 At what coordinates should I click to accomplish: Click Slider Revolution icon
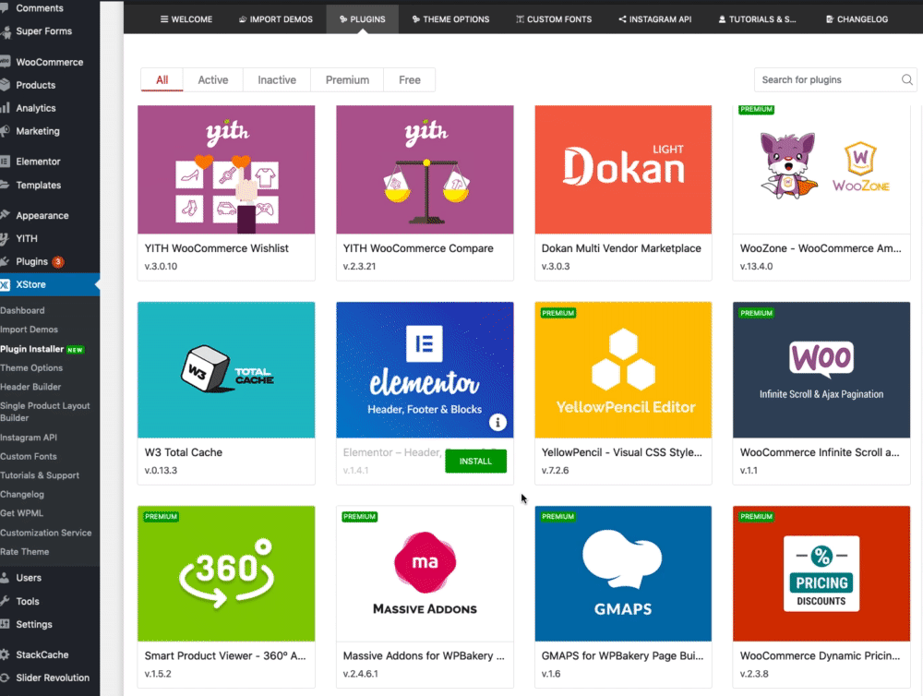click(x=5, y=678)
